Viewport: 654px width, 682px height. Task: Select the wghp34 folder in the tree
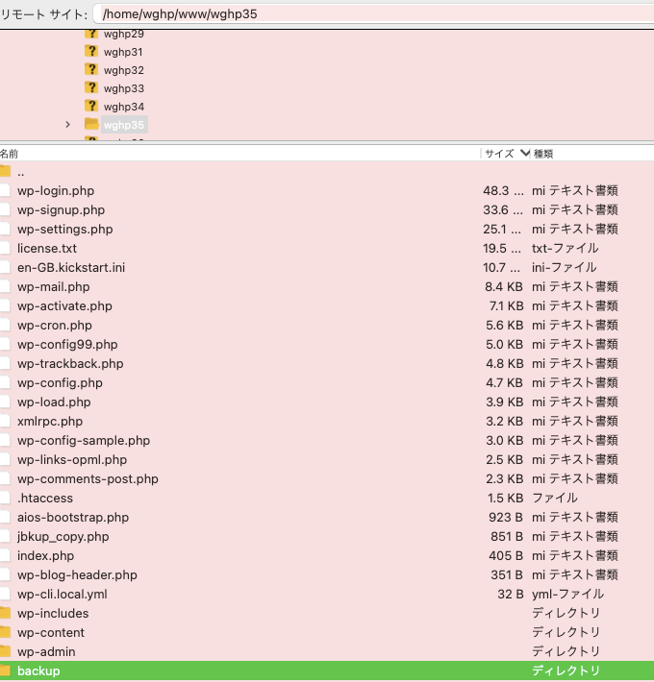[124, 107]
